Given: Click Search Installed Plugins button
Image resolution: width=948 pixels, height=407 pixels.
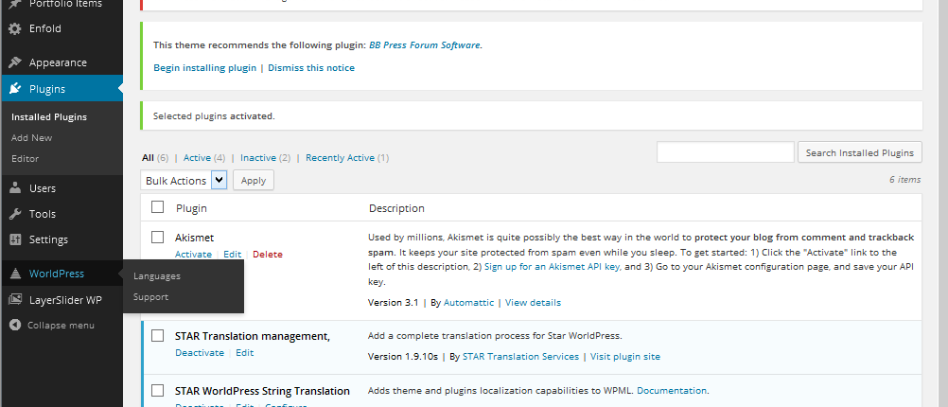Looking at the screenshot, I should pyautogui.click(x=860, y=152).
